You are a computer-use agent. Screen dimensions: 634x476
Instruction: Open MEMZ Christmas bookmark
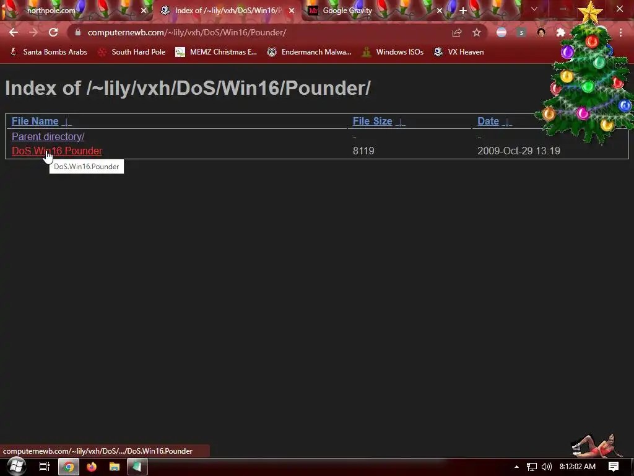[x=216, y=52]
